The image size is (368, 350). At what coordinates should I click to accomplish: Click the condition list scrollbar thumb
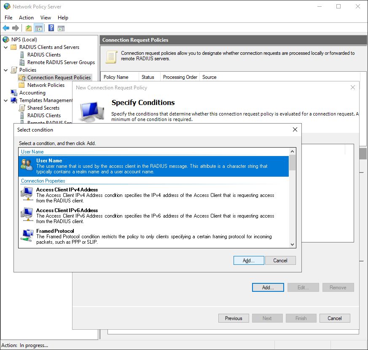coord(292,163)
